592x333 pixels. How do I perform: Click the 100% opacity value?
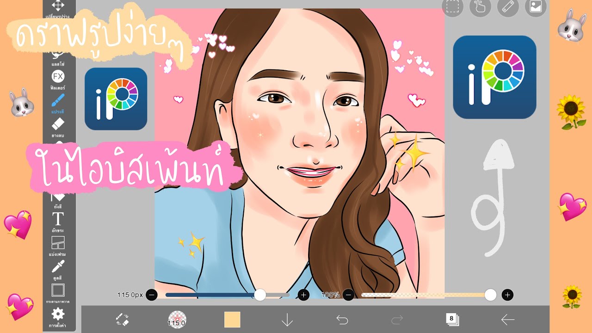pyautogui.click(x=331, y=295)
